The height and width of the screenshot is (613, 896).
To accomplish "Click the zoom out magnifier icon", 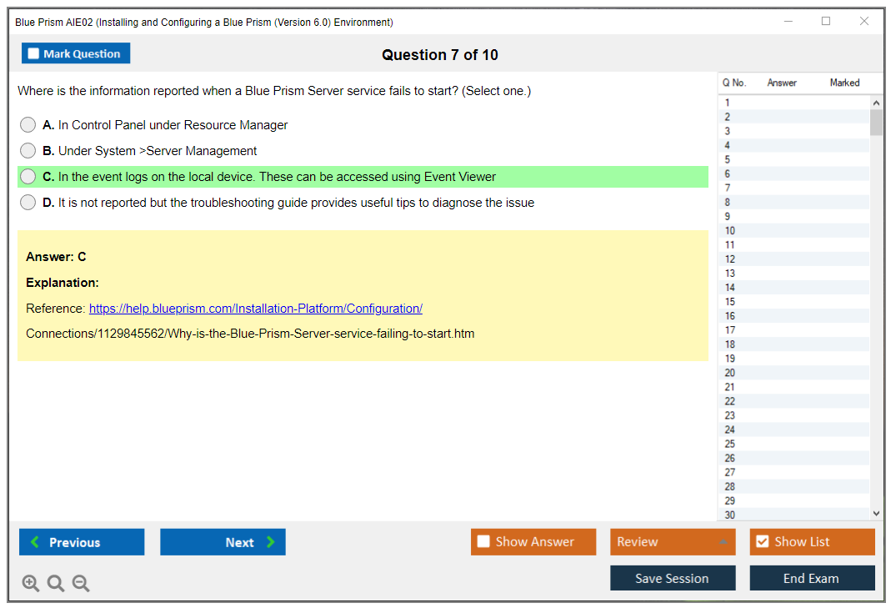I will click(81, 584).
